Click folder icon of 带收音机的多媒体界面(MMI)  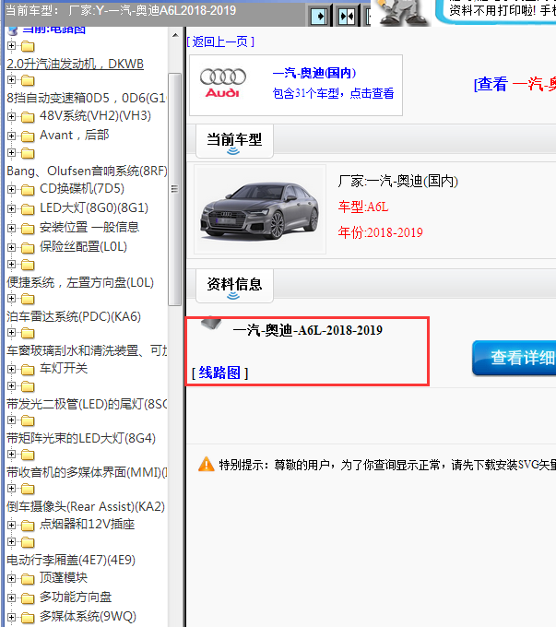coord(28,455)
